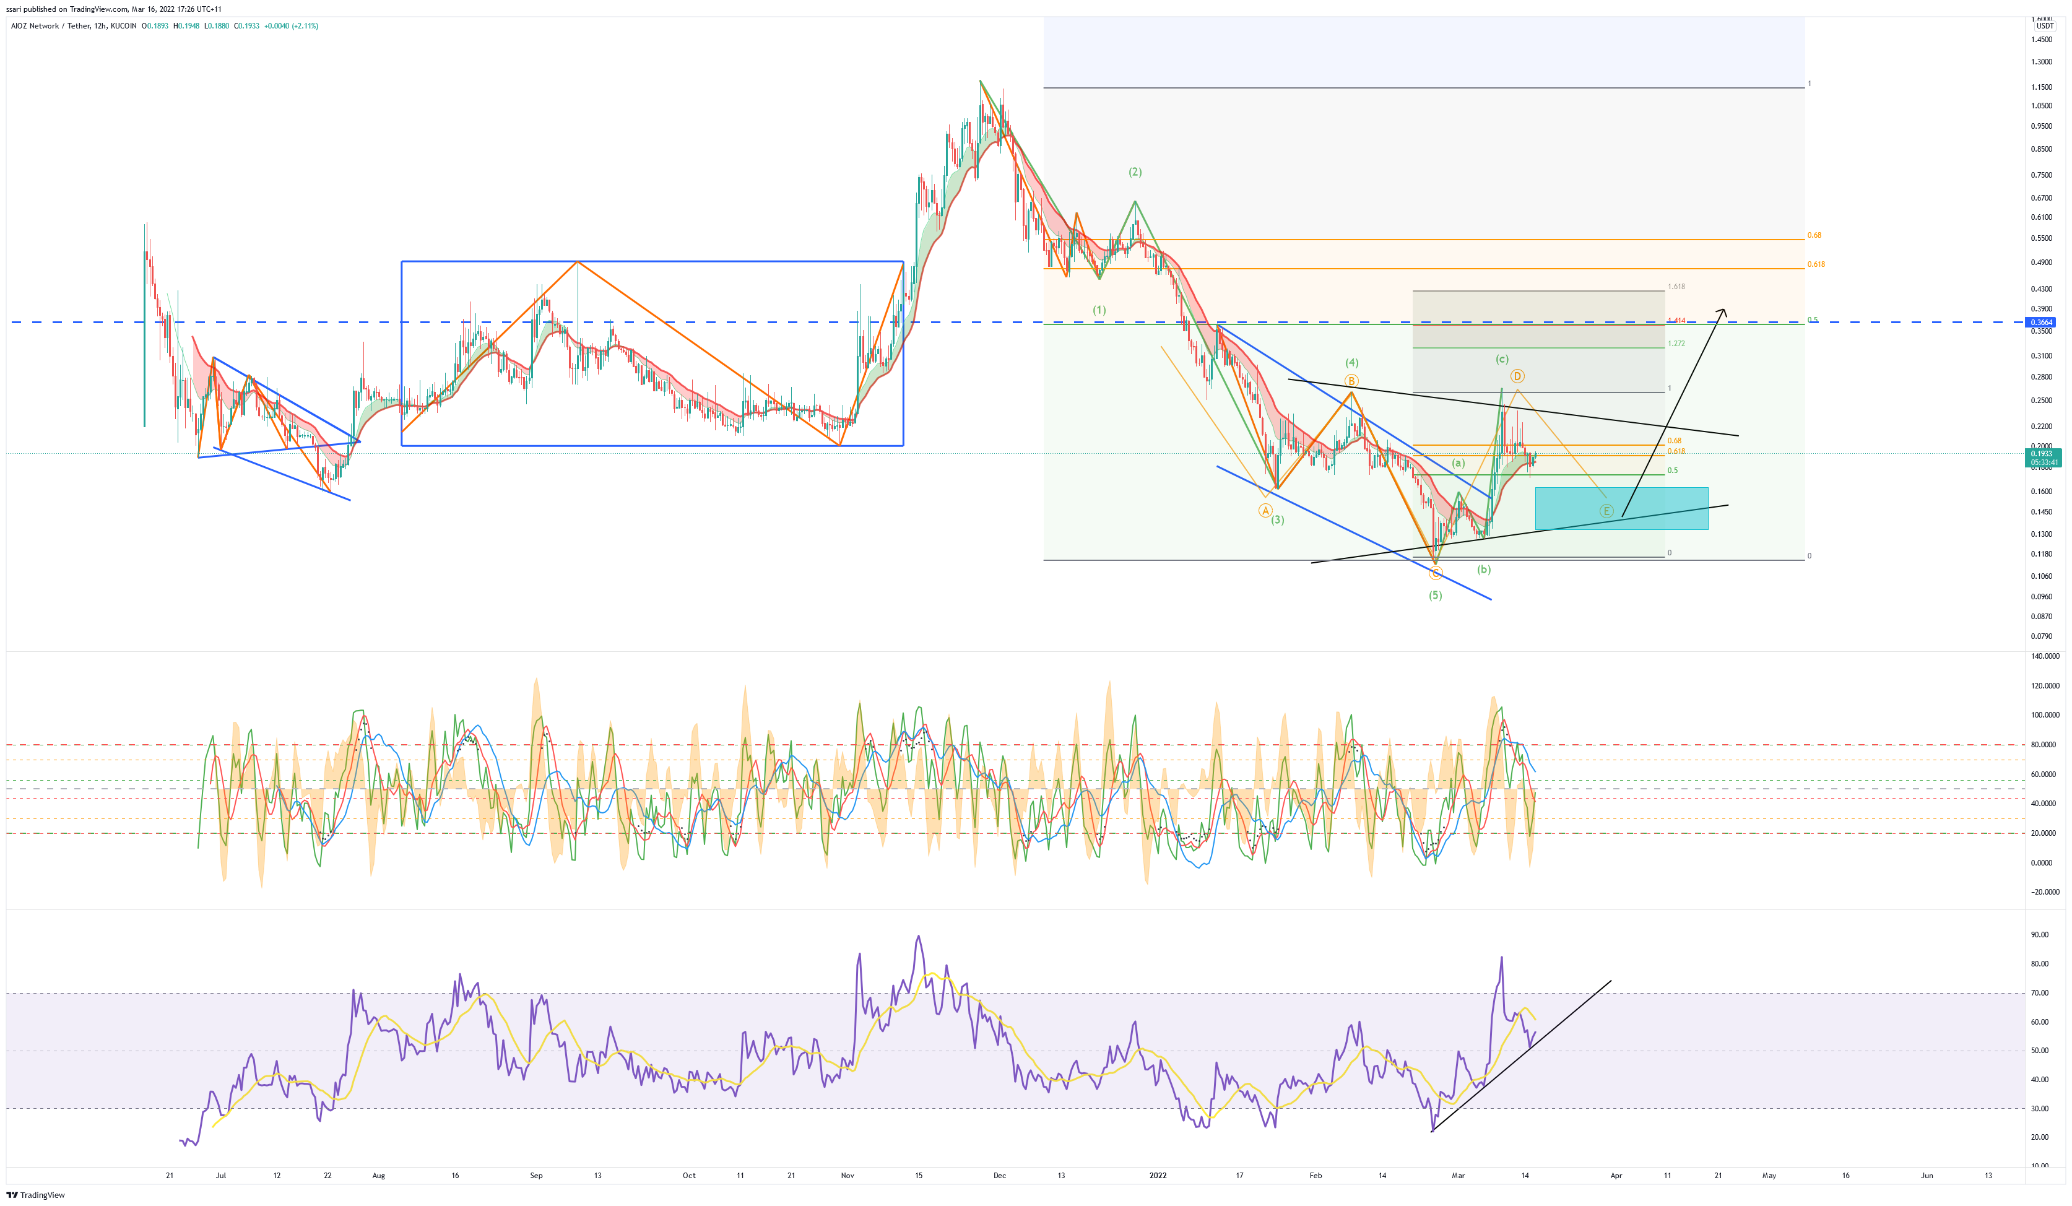Click the +0.0040 (+2.11%) change text
Viewport: 2072px width, 1206px height.
point(291,26)
